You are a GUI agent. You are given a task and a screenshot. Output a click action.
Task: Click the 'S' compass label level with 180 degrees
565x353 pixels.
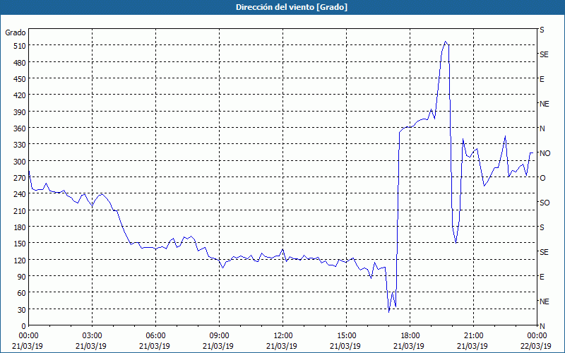[542, 227]
